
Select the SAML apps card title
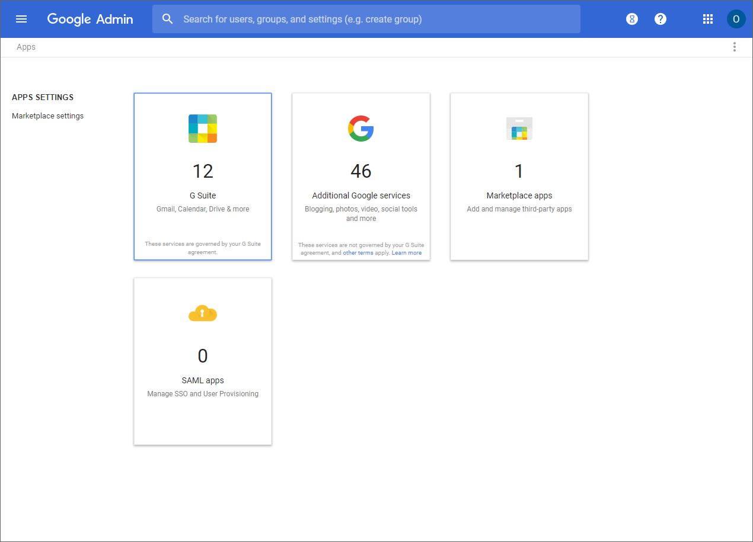(x=203, y=380)
